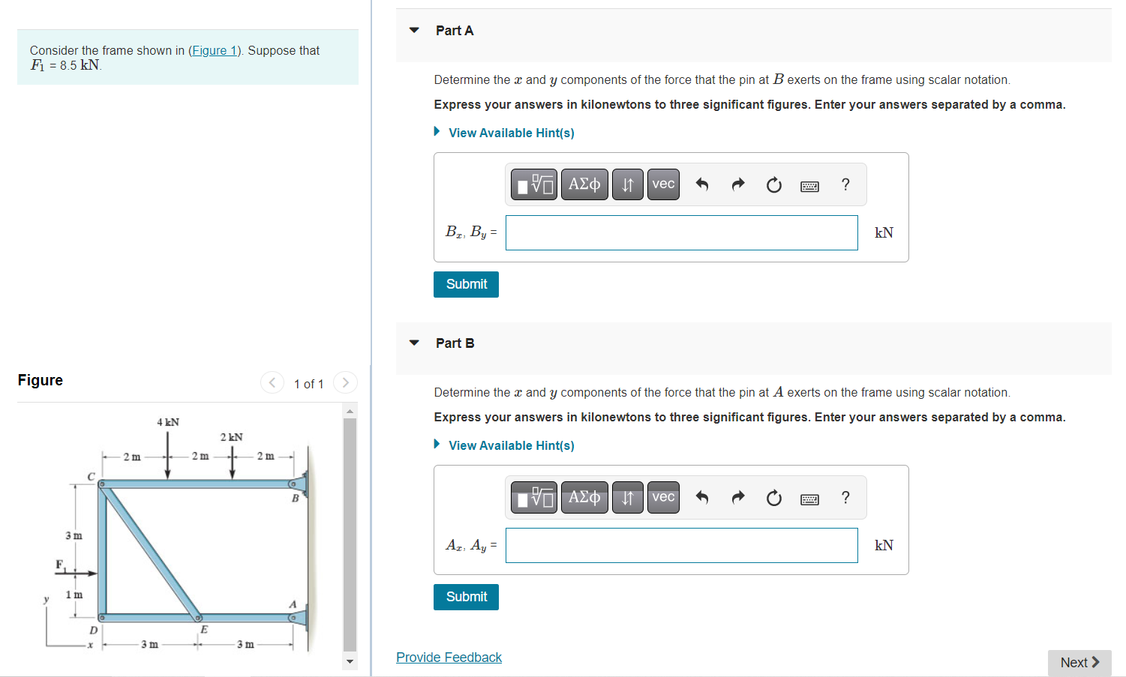Open keyboard shortcuts icon in Part B

point(810,499)
